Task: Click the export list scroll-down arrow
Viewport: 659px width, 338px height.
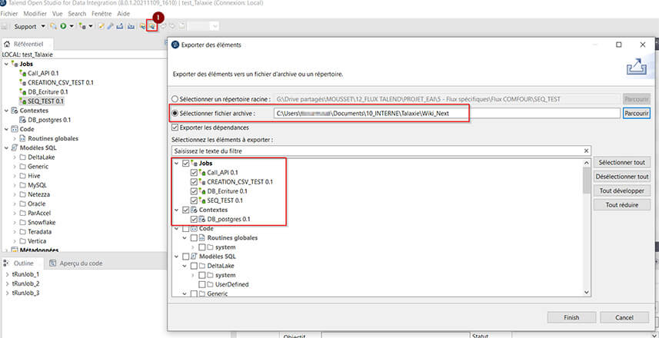Action: click(x=586, y=292)
